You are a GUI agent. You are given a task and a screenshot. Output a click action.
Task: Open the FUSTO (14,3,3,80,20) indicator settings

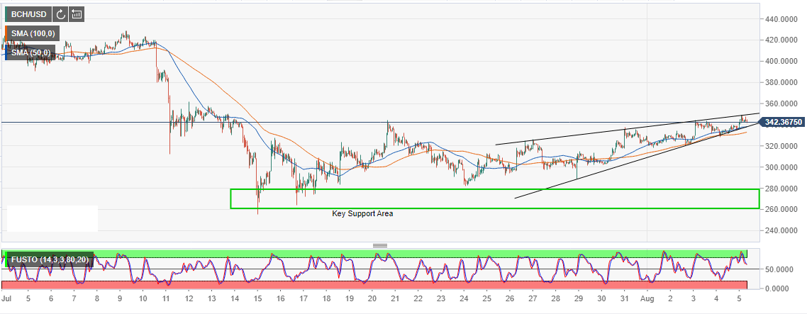(x=50, y=260)
